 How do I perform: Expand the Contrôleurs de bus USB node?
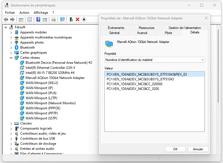[x=11, y=139]
